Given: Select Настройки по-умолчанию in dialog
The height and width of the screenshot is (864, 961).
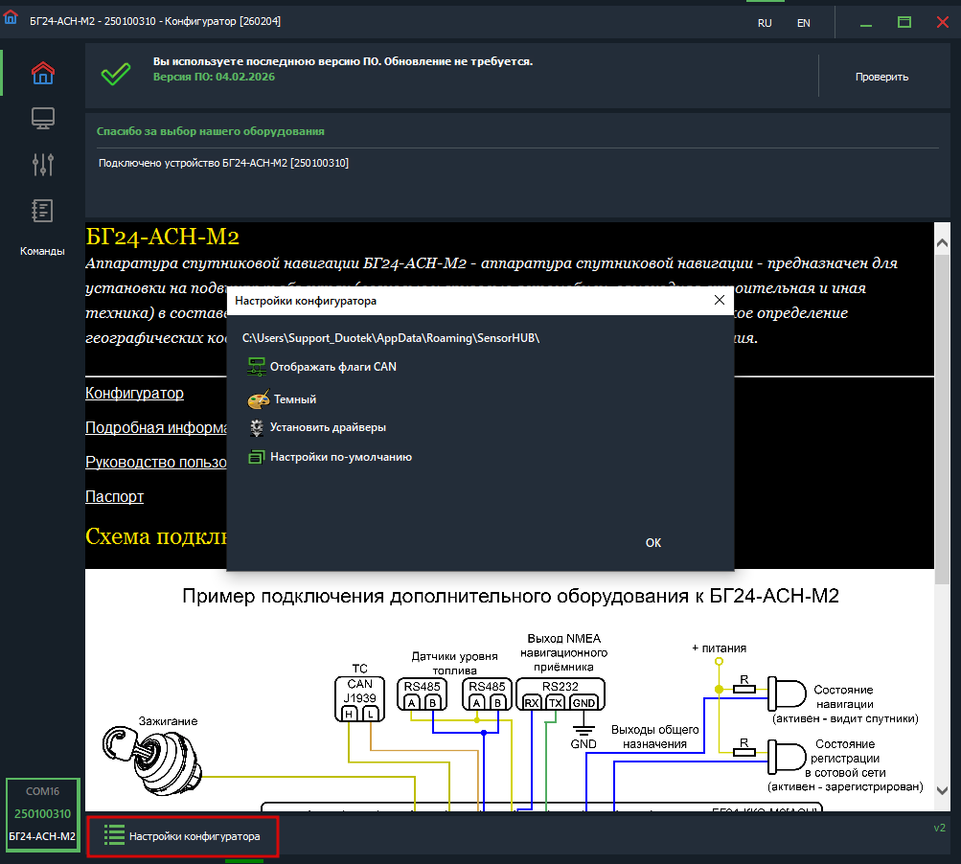Looking at the screenshot, I should tap(340, 458).
